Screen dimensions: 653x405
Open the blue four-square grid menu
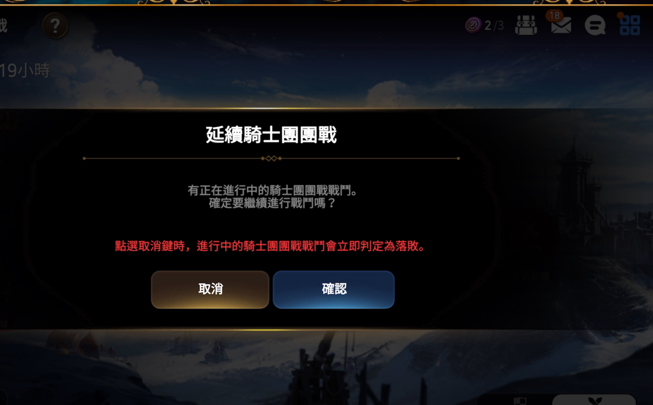tap(630, 25)
